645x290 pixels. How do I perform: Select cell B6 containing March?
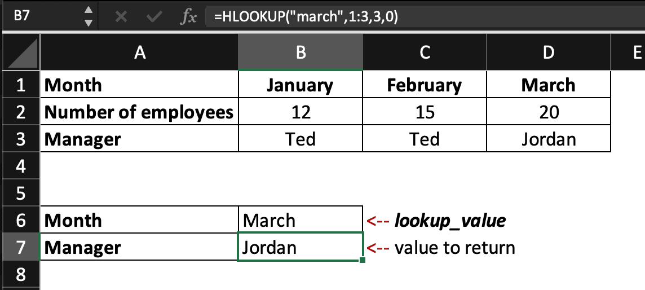301,220
